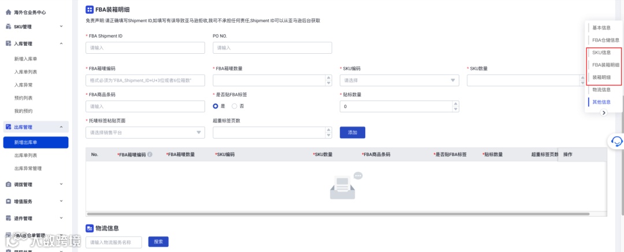
Task: Jump to FBA仓储信息 anchor
Action: coord(606,40)
